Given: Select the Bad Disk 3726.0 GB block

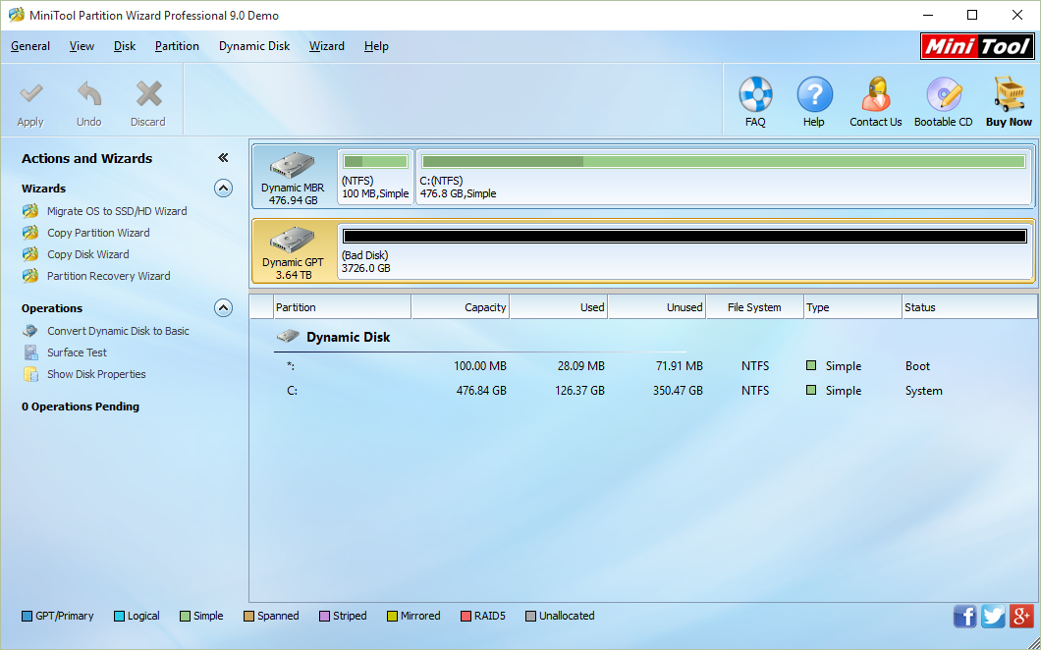Looking at the screenshot, I should click(x=685, y=252).
